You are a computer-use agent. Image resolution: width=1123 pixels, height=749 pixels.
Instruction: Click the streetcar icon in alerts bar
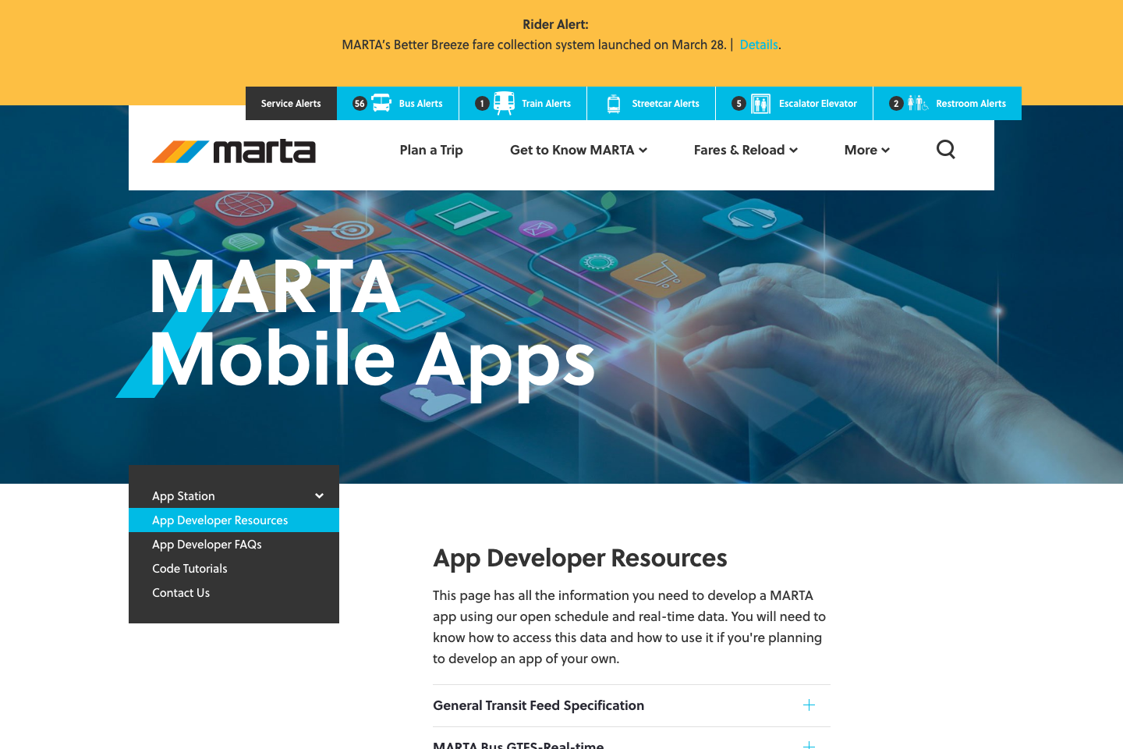pos(614,104)
